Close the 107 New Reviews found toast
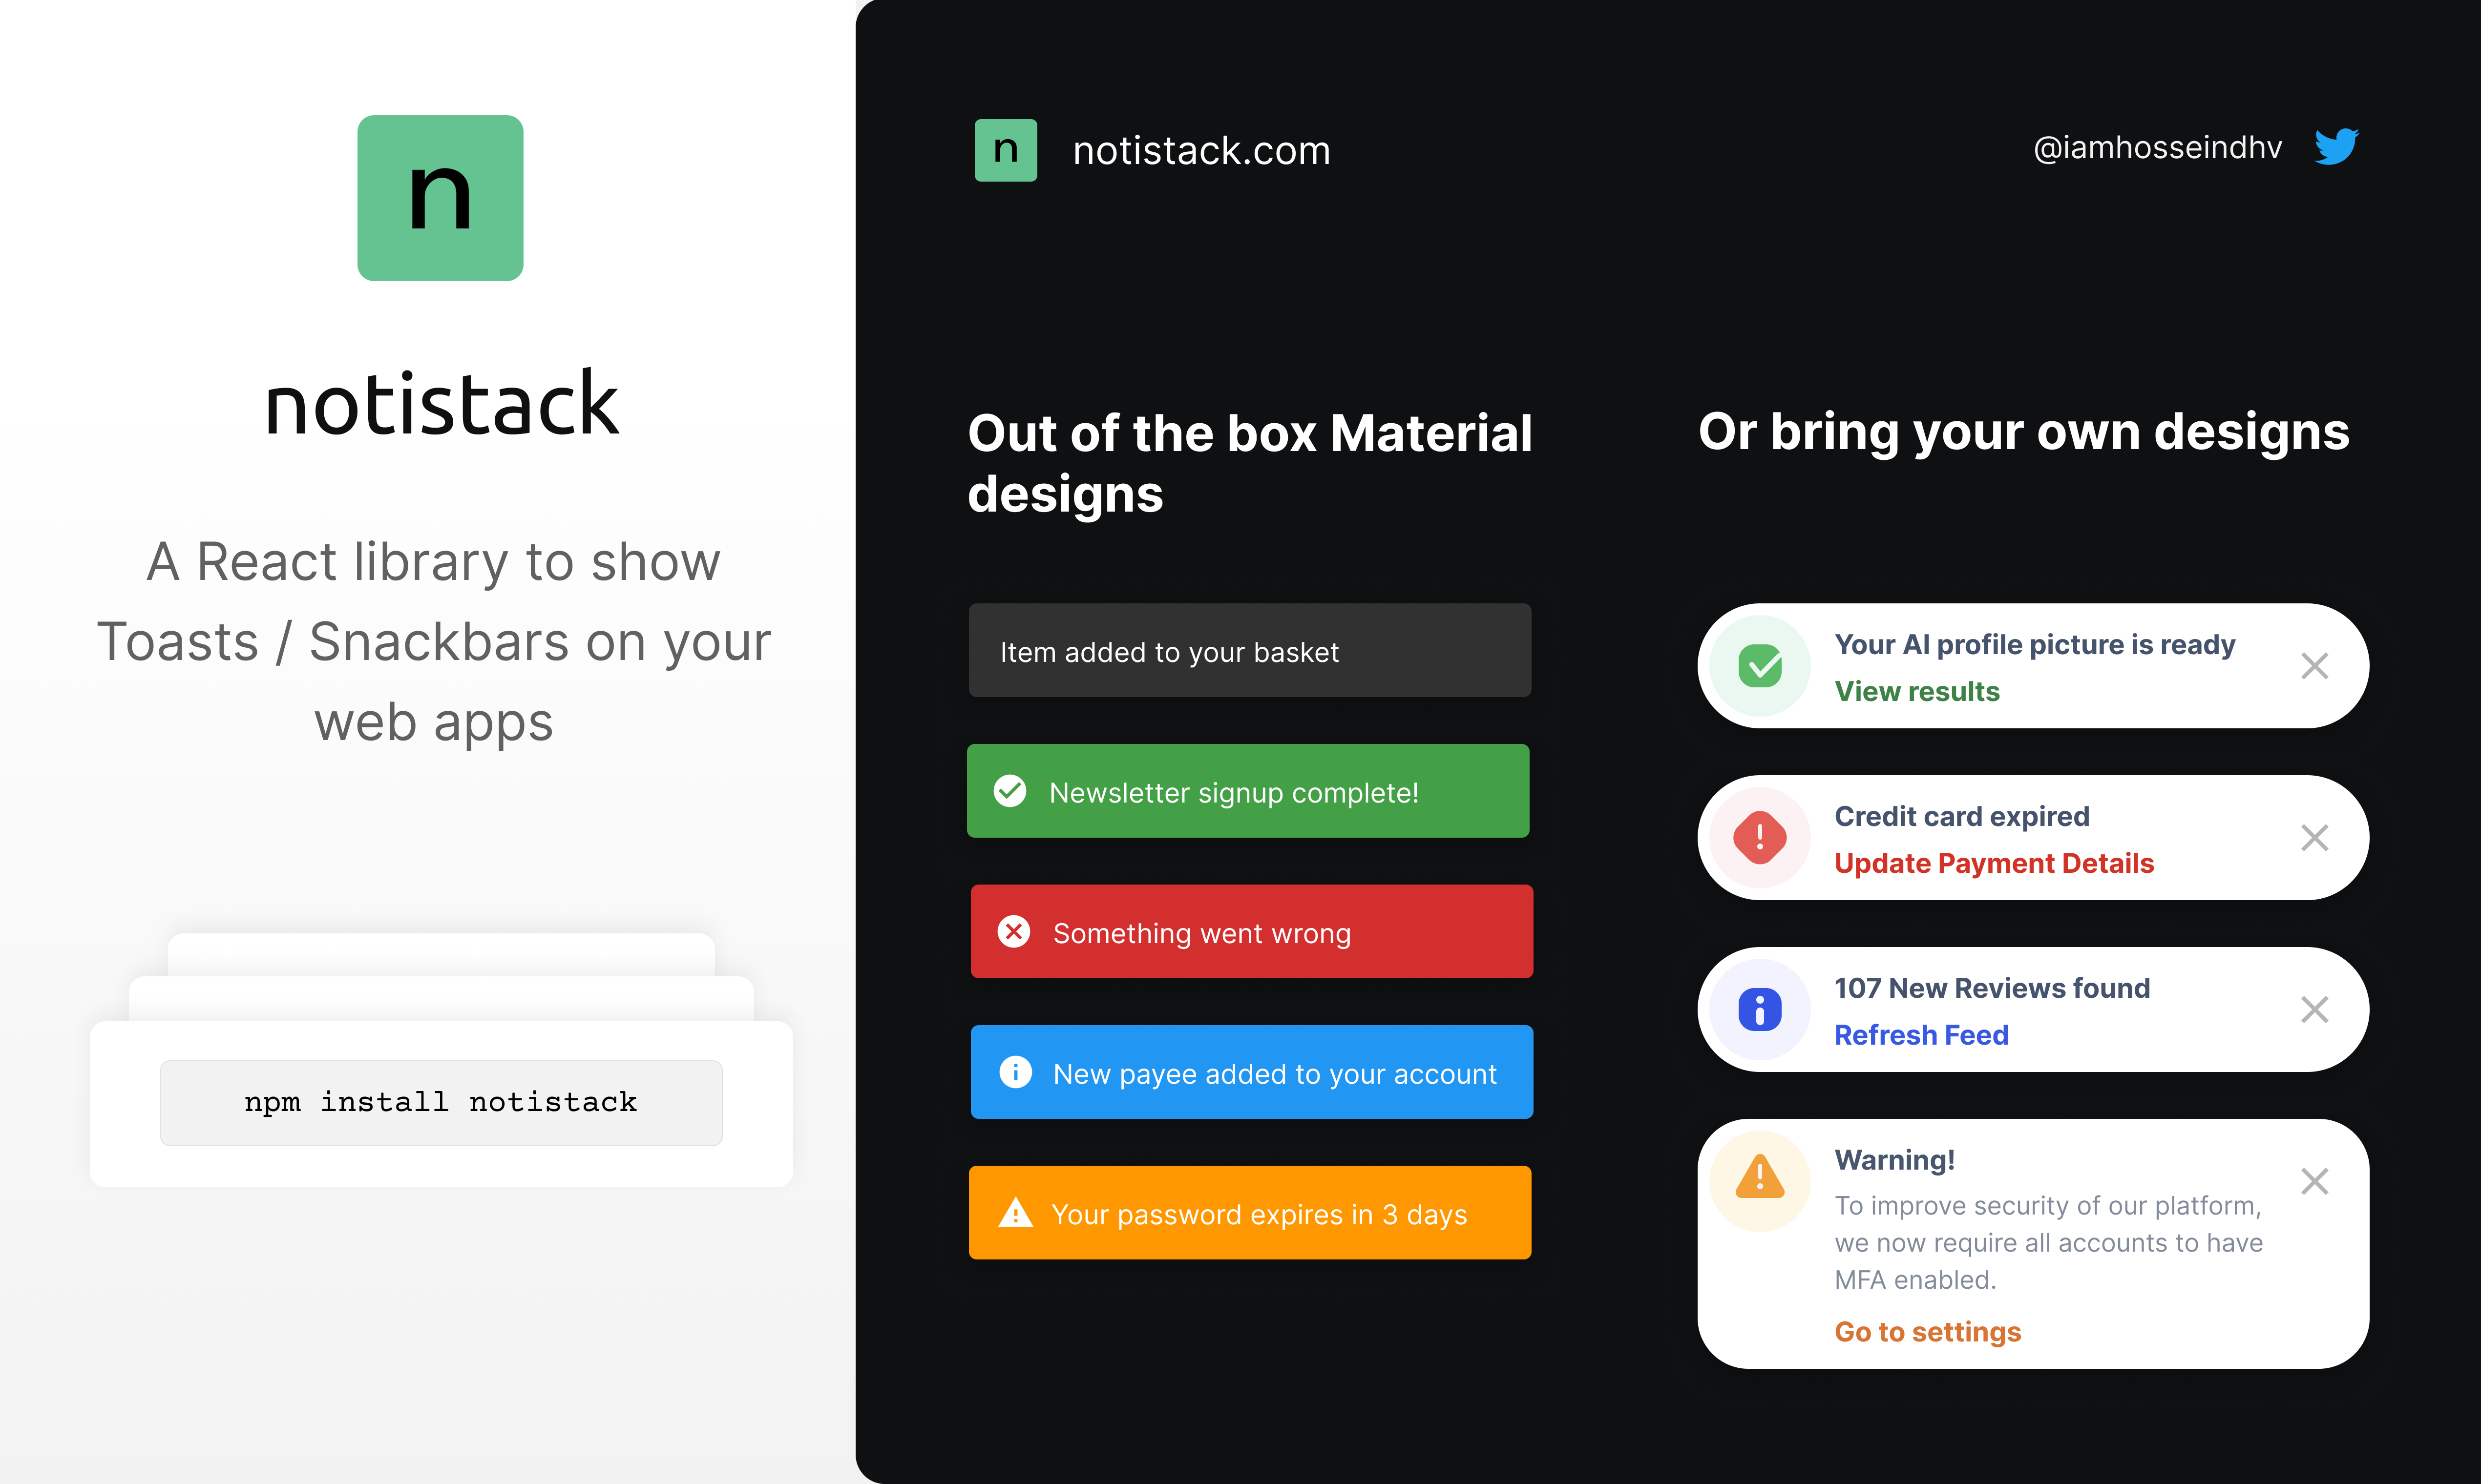 point(2315,1010)
